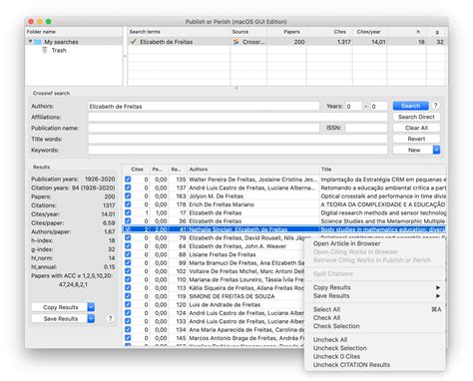Uncheck the SIMONE DE FREITAS DE SOUZA checkbox
Screen dimensions: 473x381
[128, 296]
